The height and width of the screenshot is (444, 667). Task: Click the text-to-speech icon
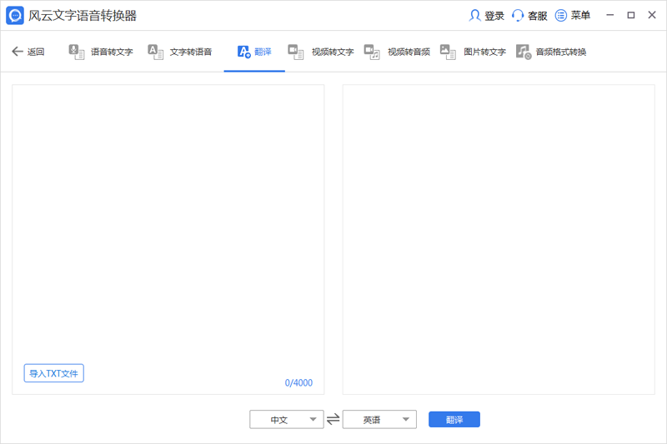pyautogui.click(x=156, y=52)
